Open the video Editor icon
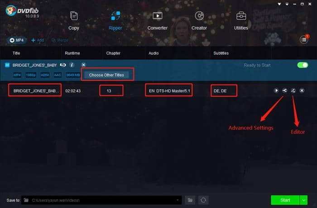 click(x=293, y=90)
